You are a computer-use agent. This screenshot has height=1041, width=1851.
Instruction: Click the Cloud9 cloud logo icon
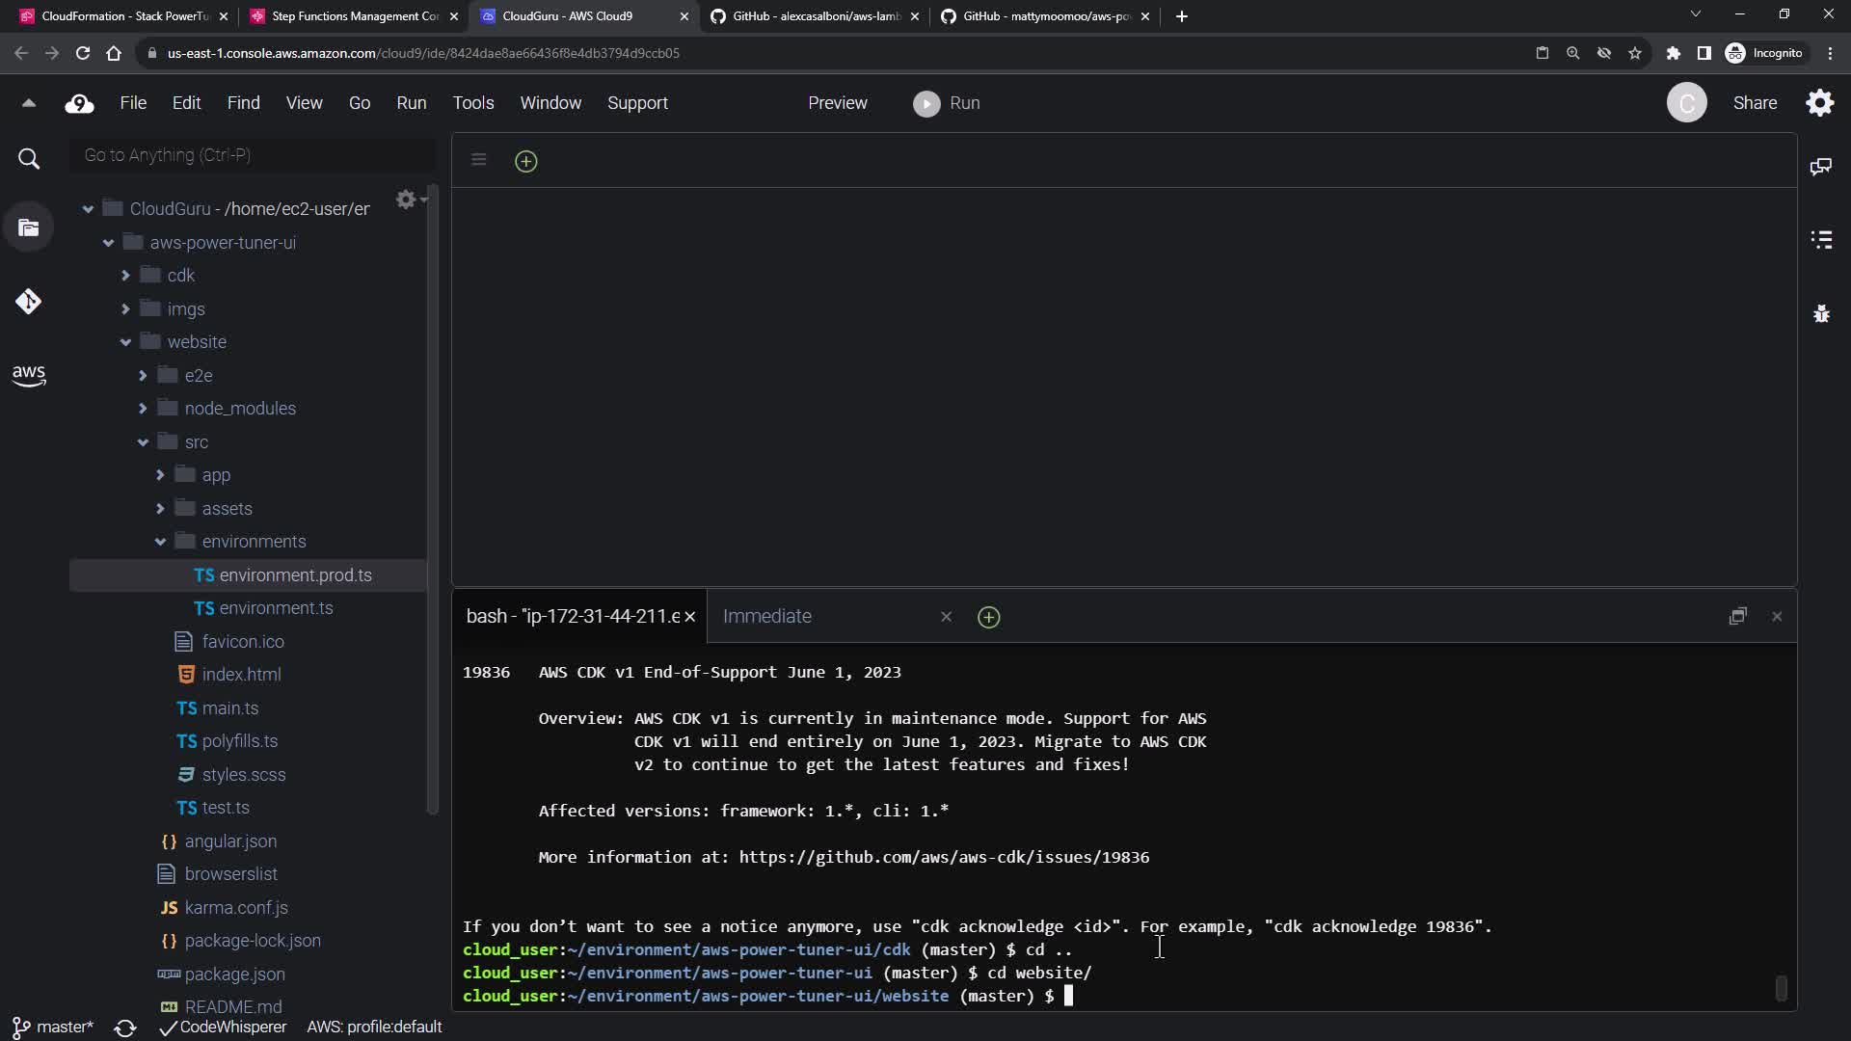coord(79,104)
